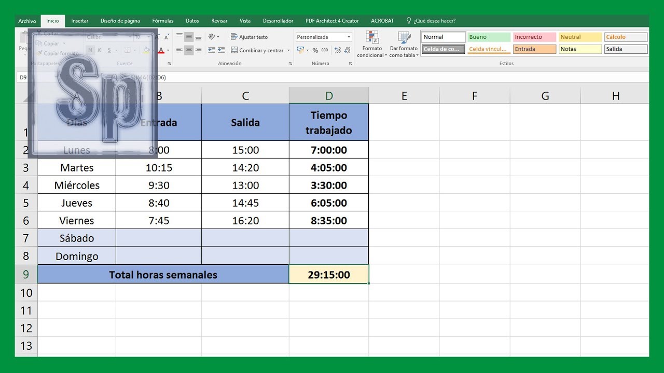Open font color dropdown arrow
The height and width of the screenshot is (373, 664).
[x=168, y=50]
